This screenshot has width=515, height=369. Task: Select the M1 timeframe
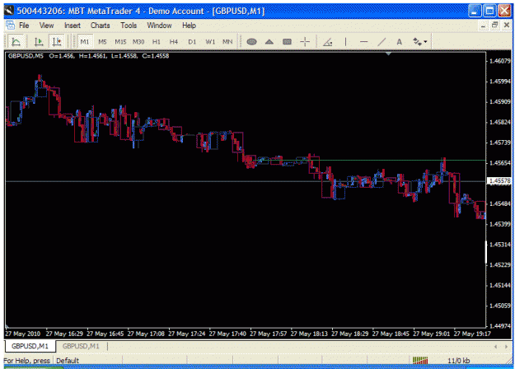pyautogui.click(x=85, y=42)
